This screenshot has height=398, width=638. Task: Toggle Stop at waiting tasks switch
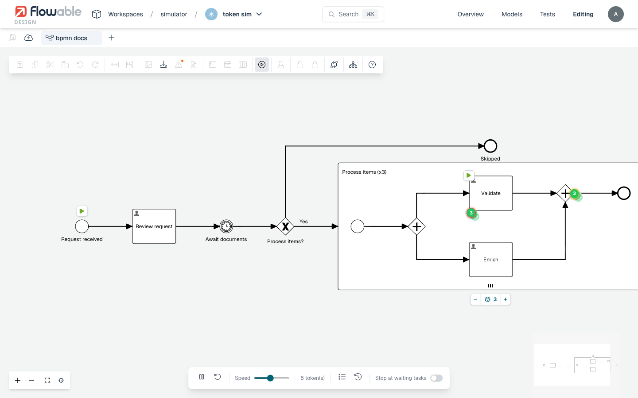coord(436,378)
